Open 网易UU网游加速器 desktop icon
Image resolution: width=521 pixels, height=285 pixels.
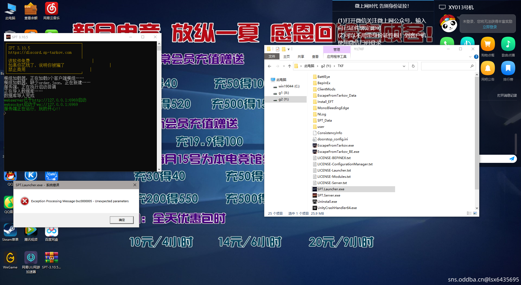pos(31,262)
